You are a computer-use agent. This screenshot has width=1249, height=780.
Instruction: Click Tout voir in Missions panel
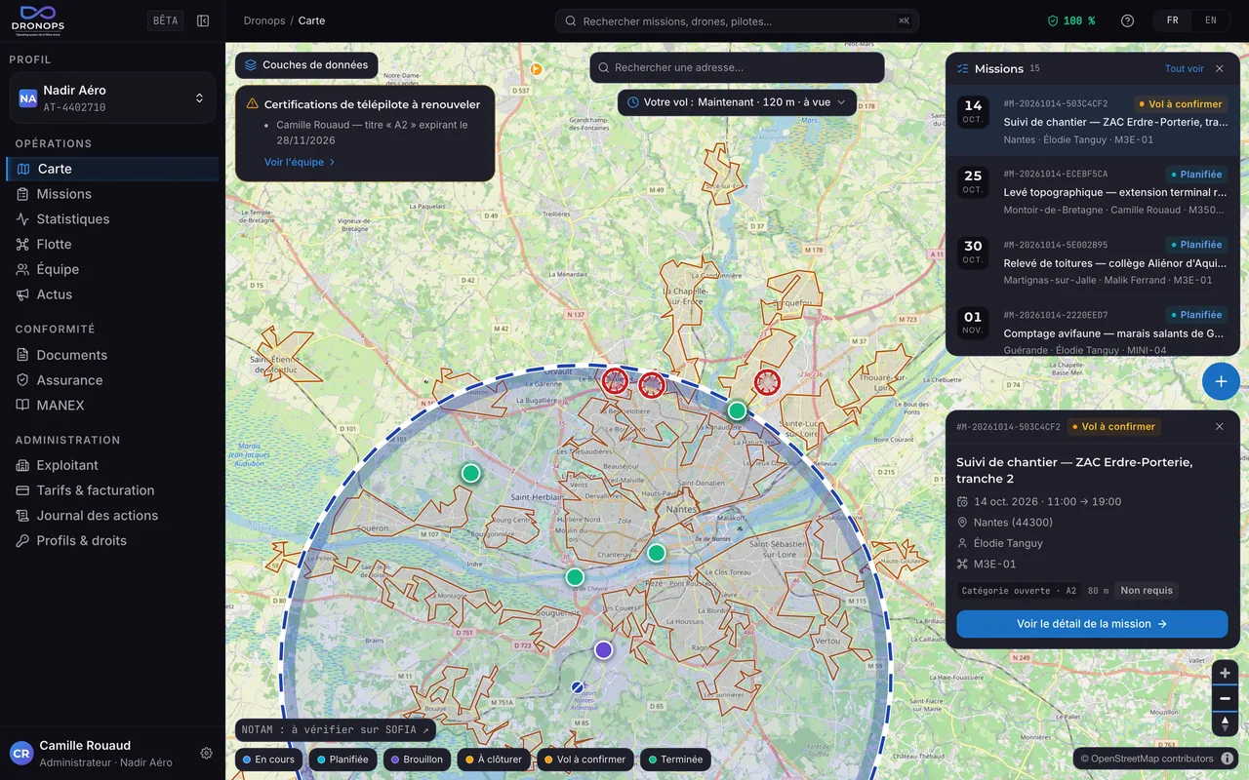(x=1185, y=69)
